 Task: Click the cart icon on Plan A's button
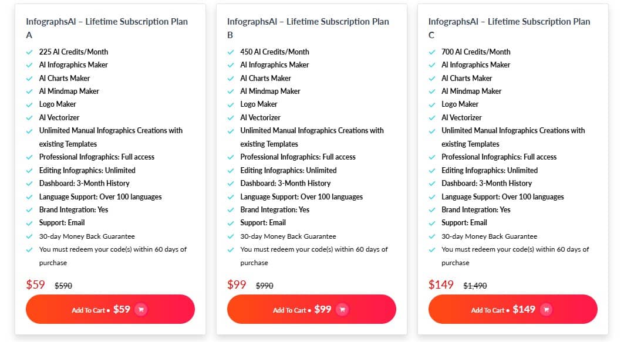click(140, 309)
